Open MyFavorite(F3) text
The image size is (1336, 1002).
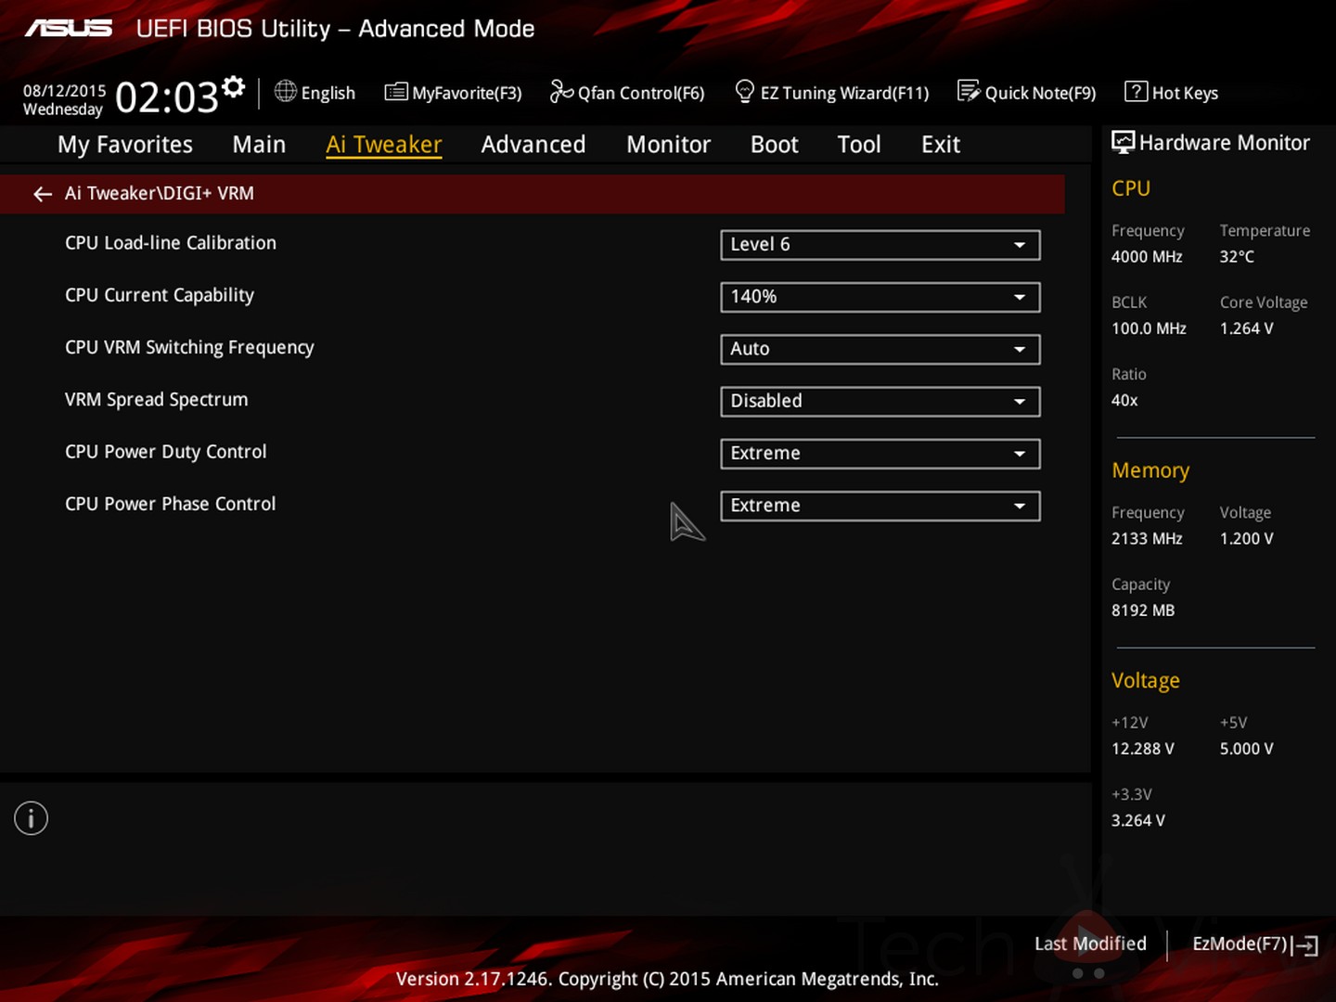[x=467, y=94]
